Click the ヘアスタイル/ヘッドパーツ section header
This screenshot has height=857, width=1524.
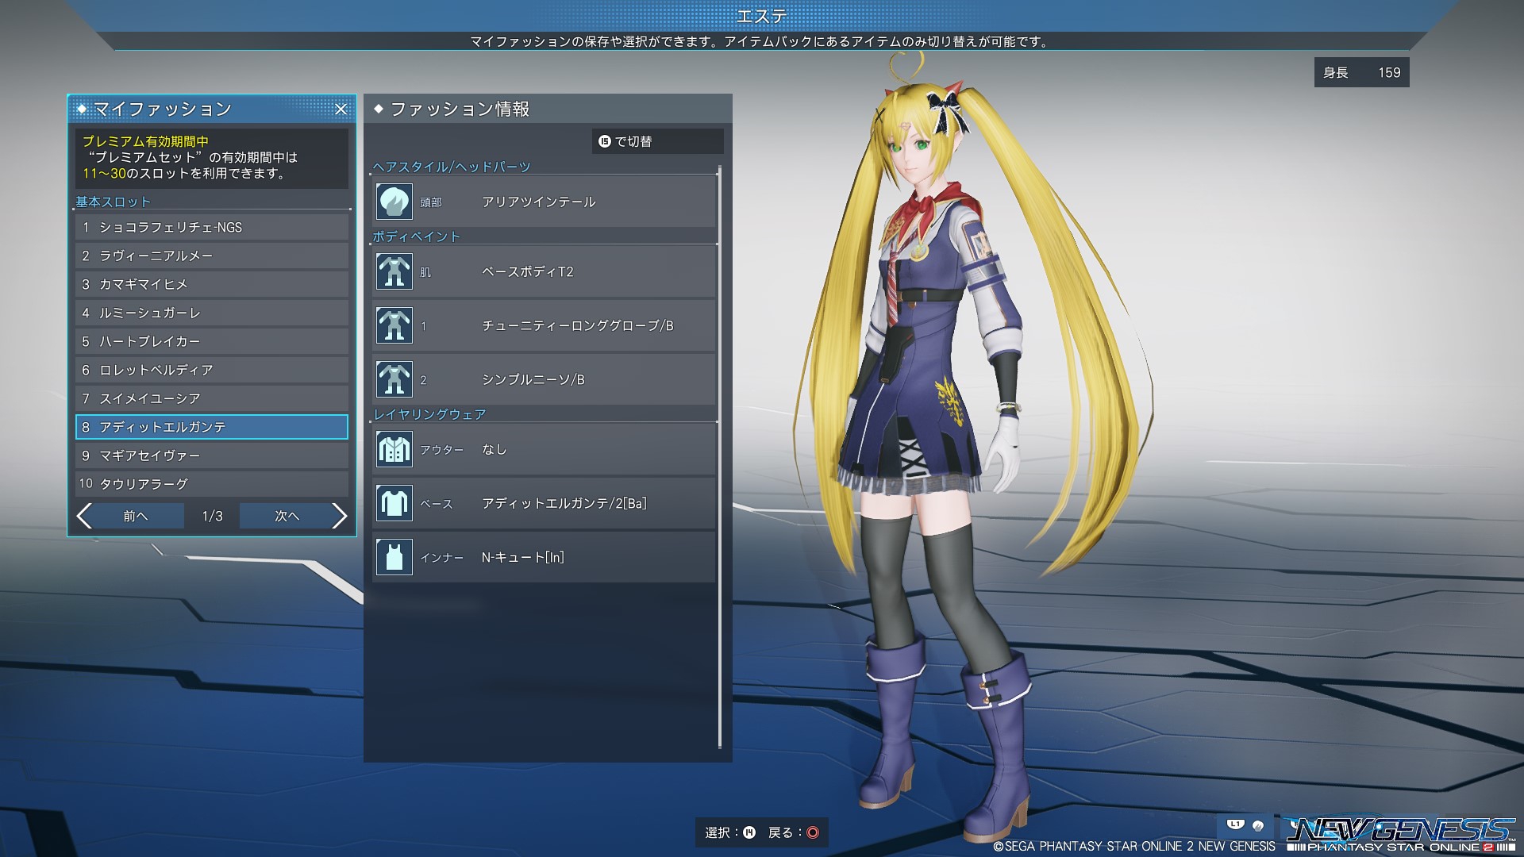[452, 167]
